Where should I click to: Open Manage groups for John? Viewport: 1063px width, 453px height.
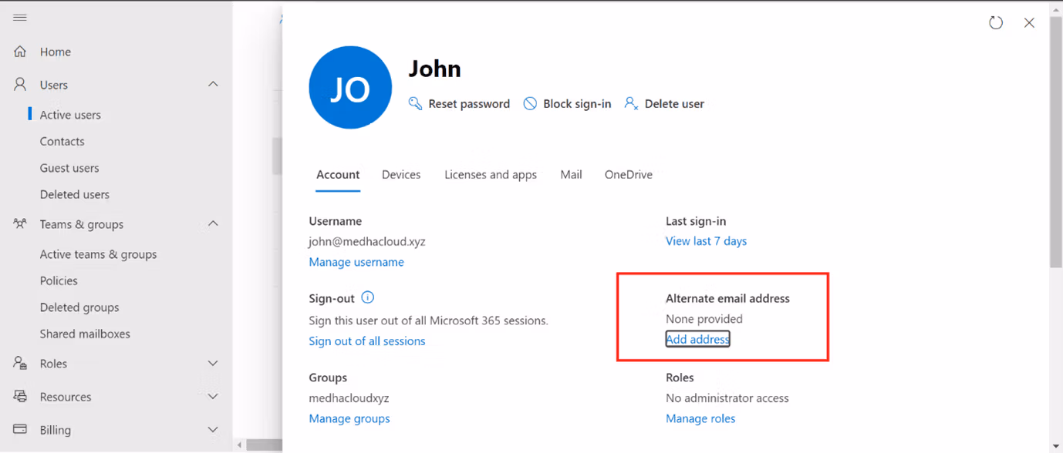[x=349, y=418]
